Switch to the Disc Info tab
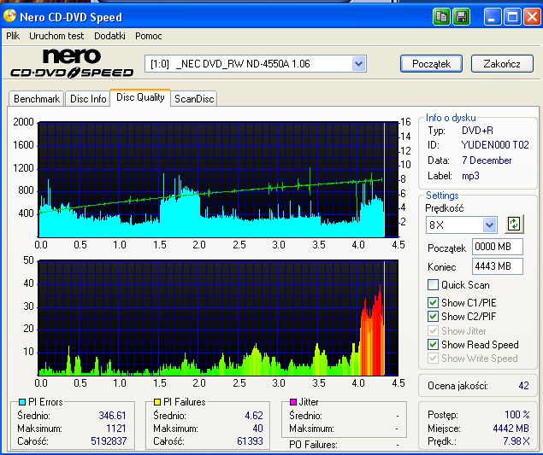 [88, 99]
